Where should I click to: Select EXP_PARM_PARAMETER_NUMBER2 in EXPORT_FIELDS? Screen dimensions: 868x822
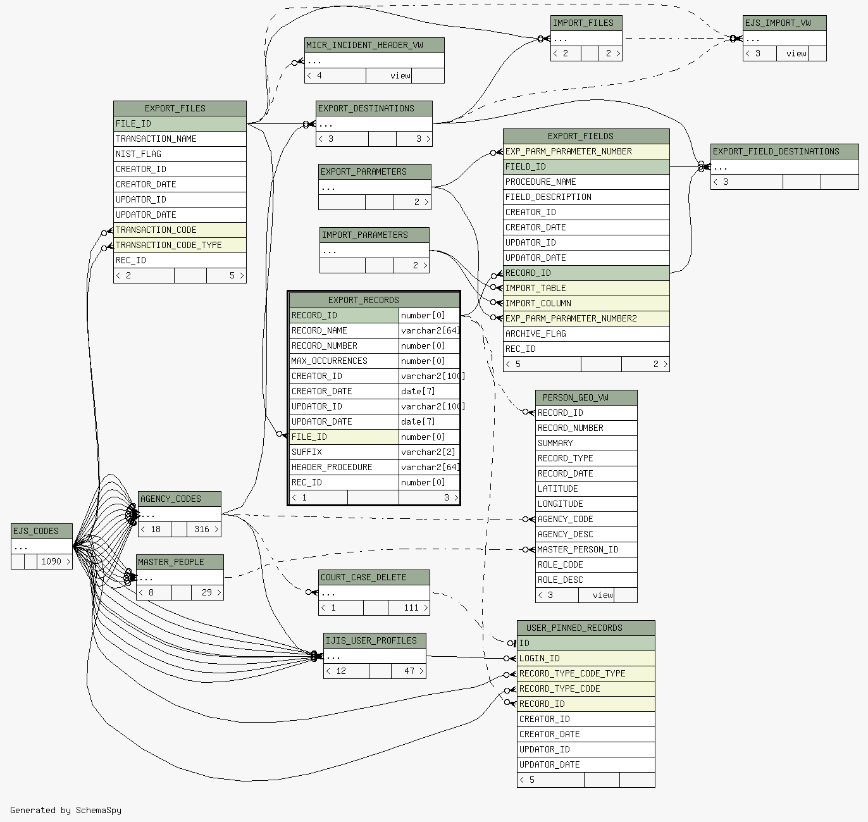coord(586,318)
